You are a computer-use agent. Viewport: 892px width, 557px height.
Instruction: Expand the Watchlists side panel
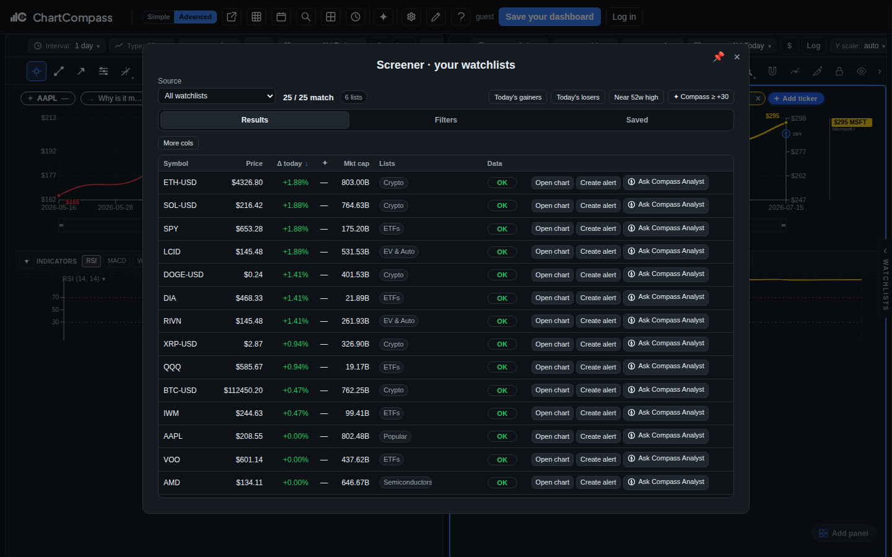coord(885,278)
